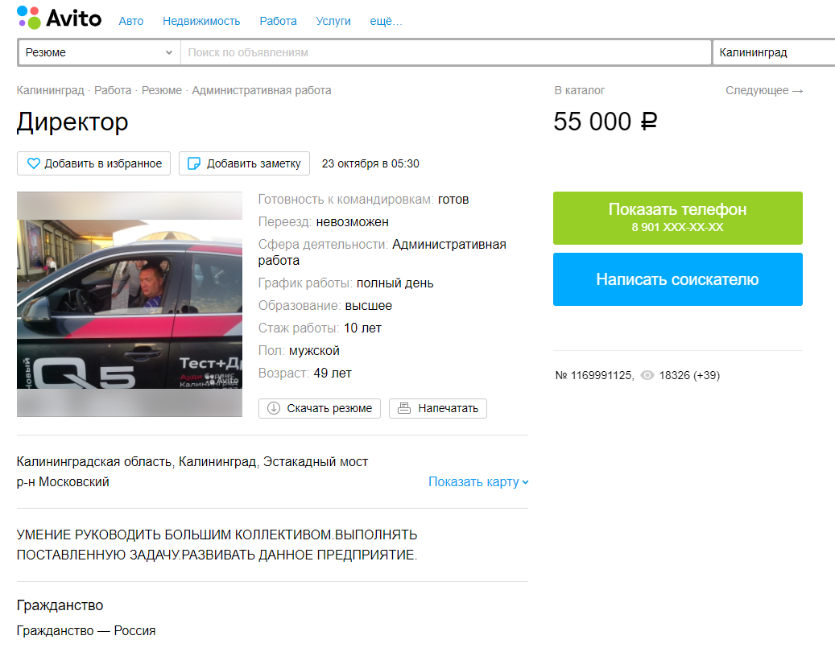Screen dimensions: 835x648
Task: Open the resume photo thumbnail
Action: 129,304
